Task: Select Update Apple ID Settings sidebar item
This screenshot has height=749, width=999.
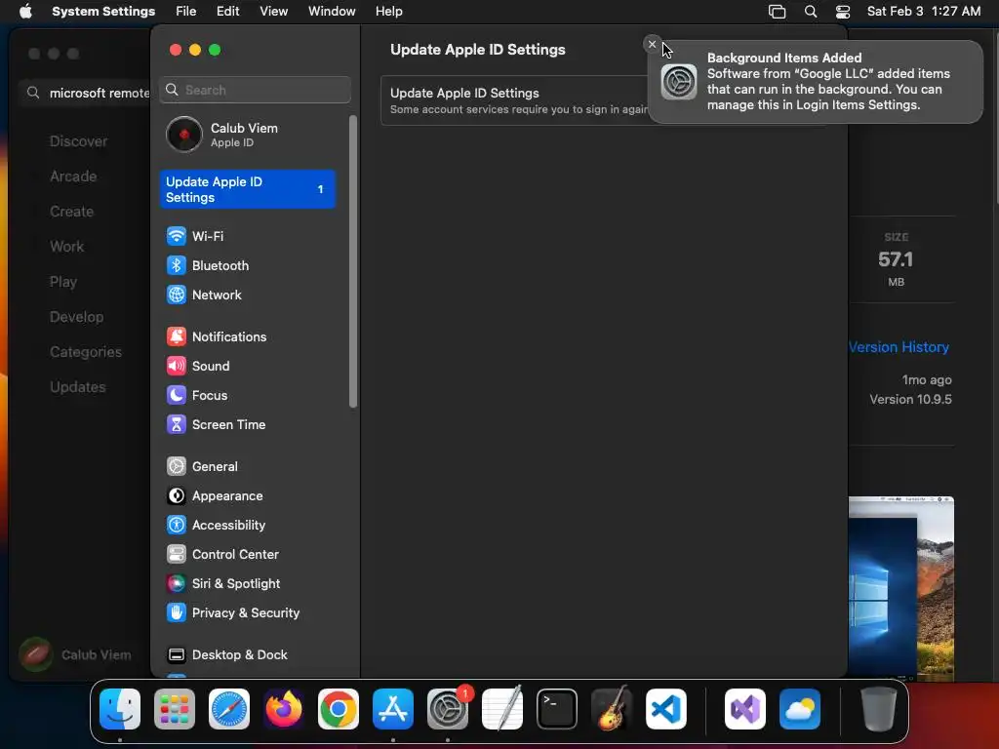Action: tap(247, 189)
